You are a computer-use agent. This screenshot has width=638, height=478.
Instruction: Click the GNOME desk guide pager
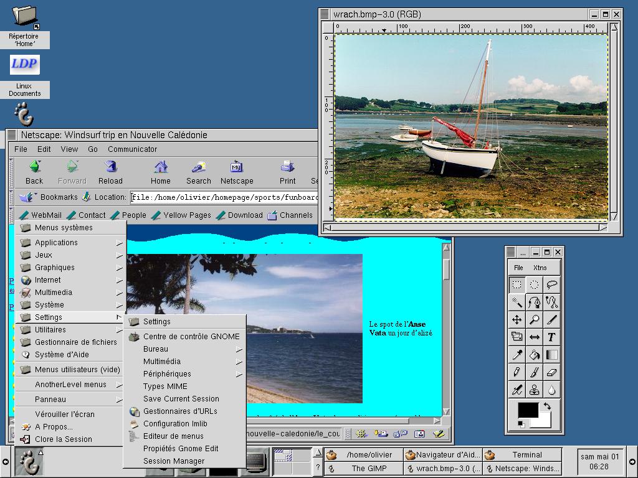[292, 461]
